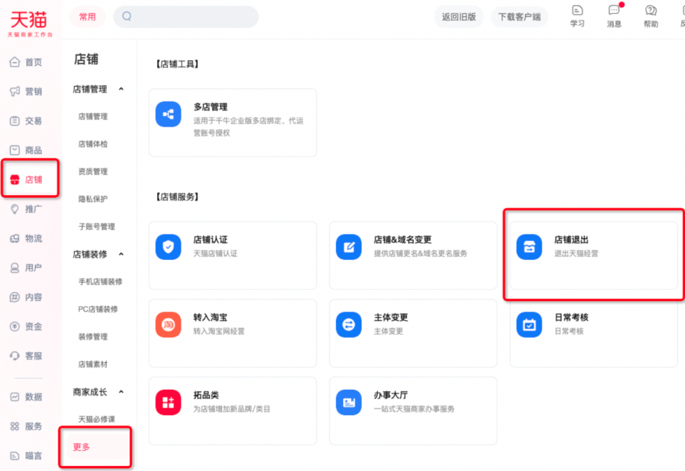Open 装修管理 menu item

[93, 337]
